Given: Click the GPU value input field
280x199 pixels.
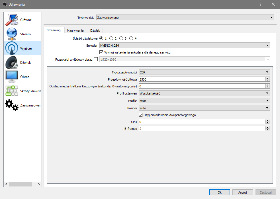Looking at the screenshot, I should (x=202, y=122).
